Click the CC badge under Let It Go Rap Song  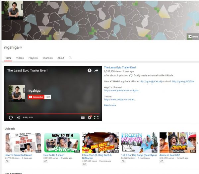click(x=123, y=161)
